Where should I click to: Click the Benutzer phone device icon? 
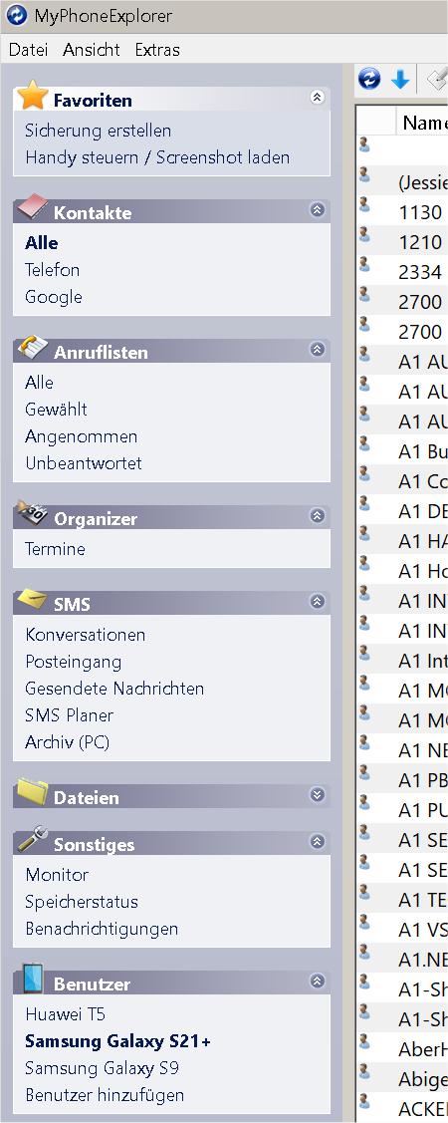tap(32, 979)
